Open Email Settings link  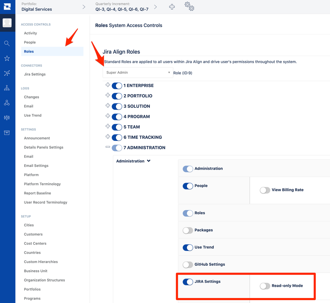(x=36, y=166)
